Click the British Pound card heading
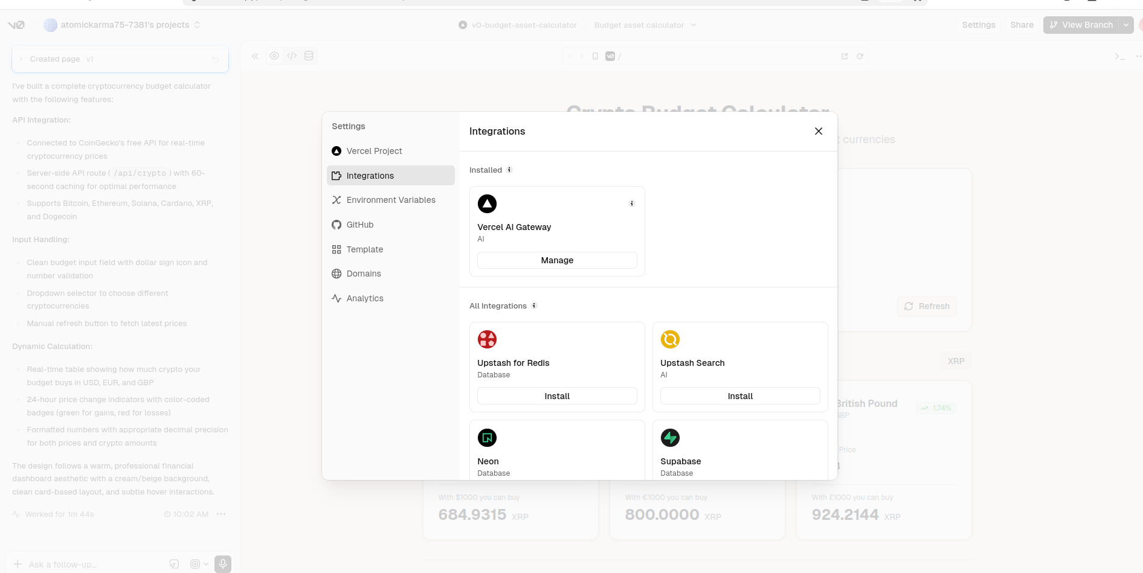This screenshot has height=573, width=1143. coord(867,403)
